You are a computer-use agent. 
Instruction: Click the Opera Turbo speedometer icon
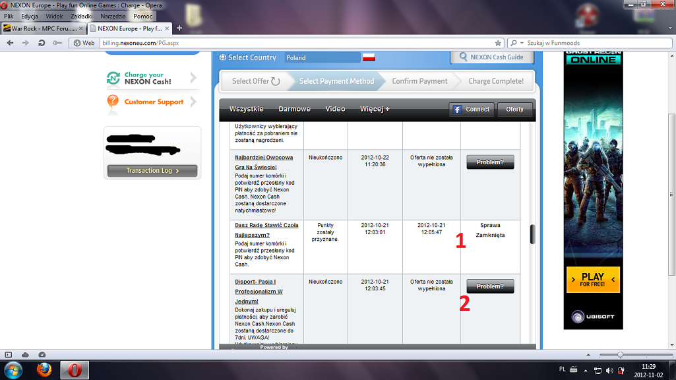[42, 354]
